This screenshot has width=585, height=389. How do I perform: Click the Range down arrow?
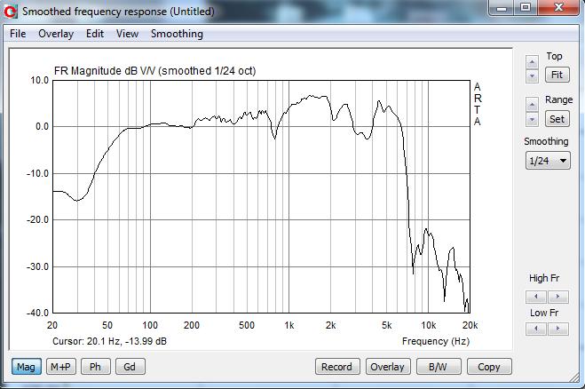532,120
